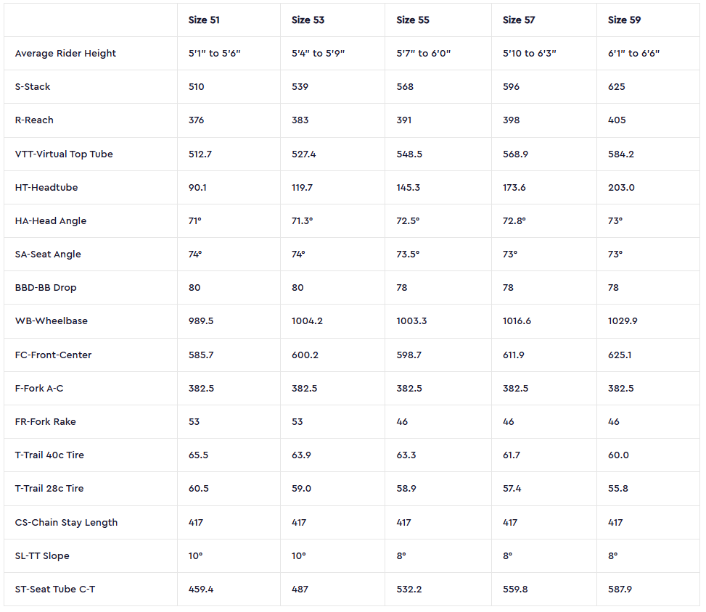
Task: Click the SL-TT Slope row label
Action: click(42, 555)
